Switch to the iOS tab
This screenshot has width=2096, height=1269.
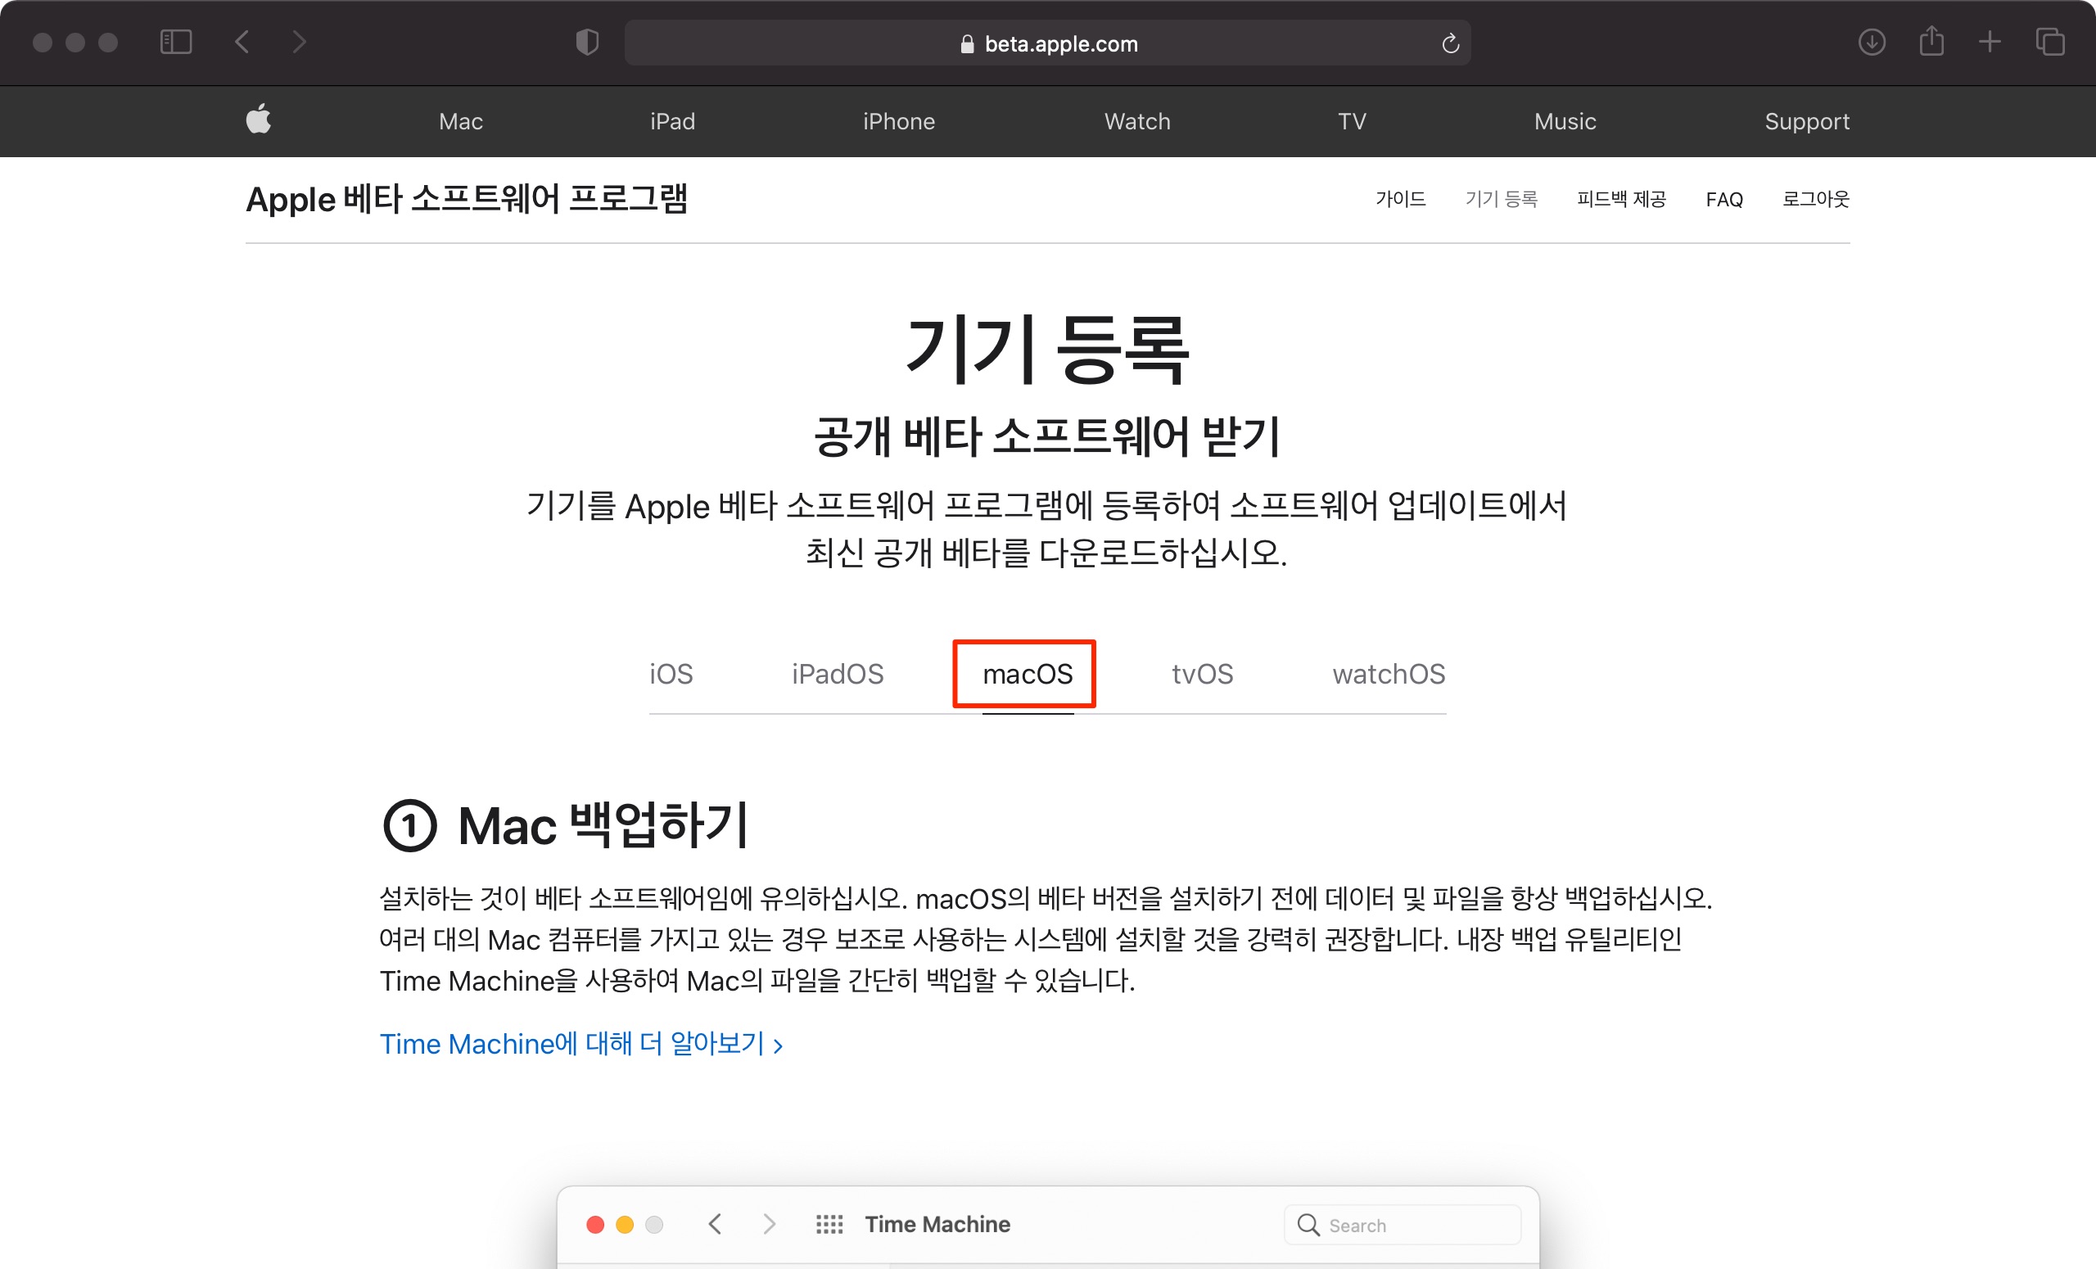[671, 675]
